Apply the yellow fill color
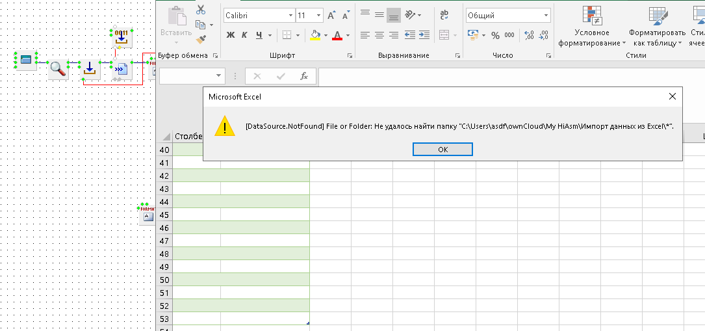 point(316,35)
